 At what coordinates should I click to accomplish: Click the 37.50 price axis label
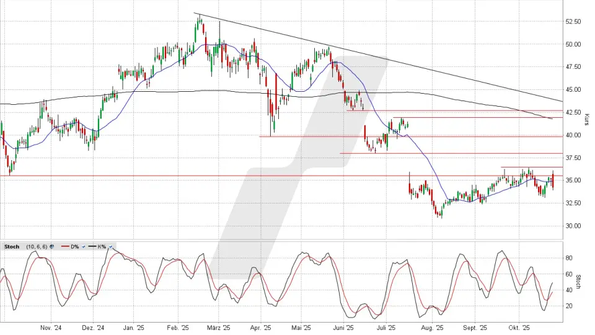coord(573,158)
